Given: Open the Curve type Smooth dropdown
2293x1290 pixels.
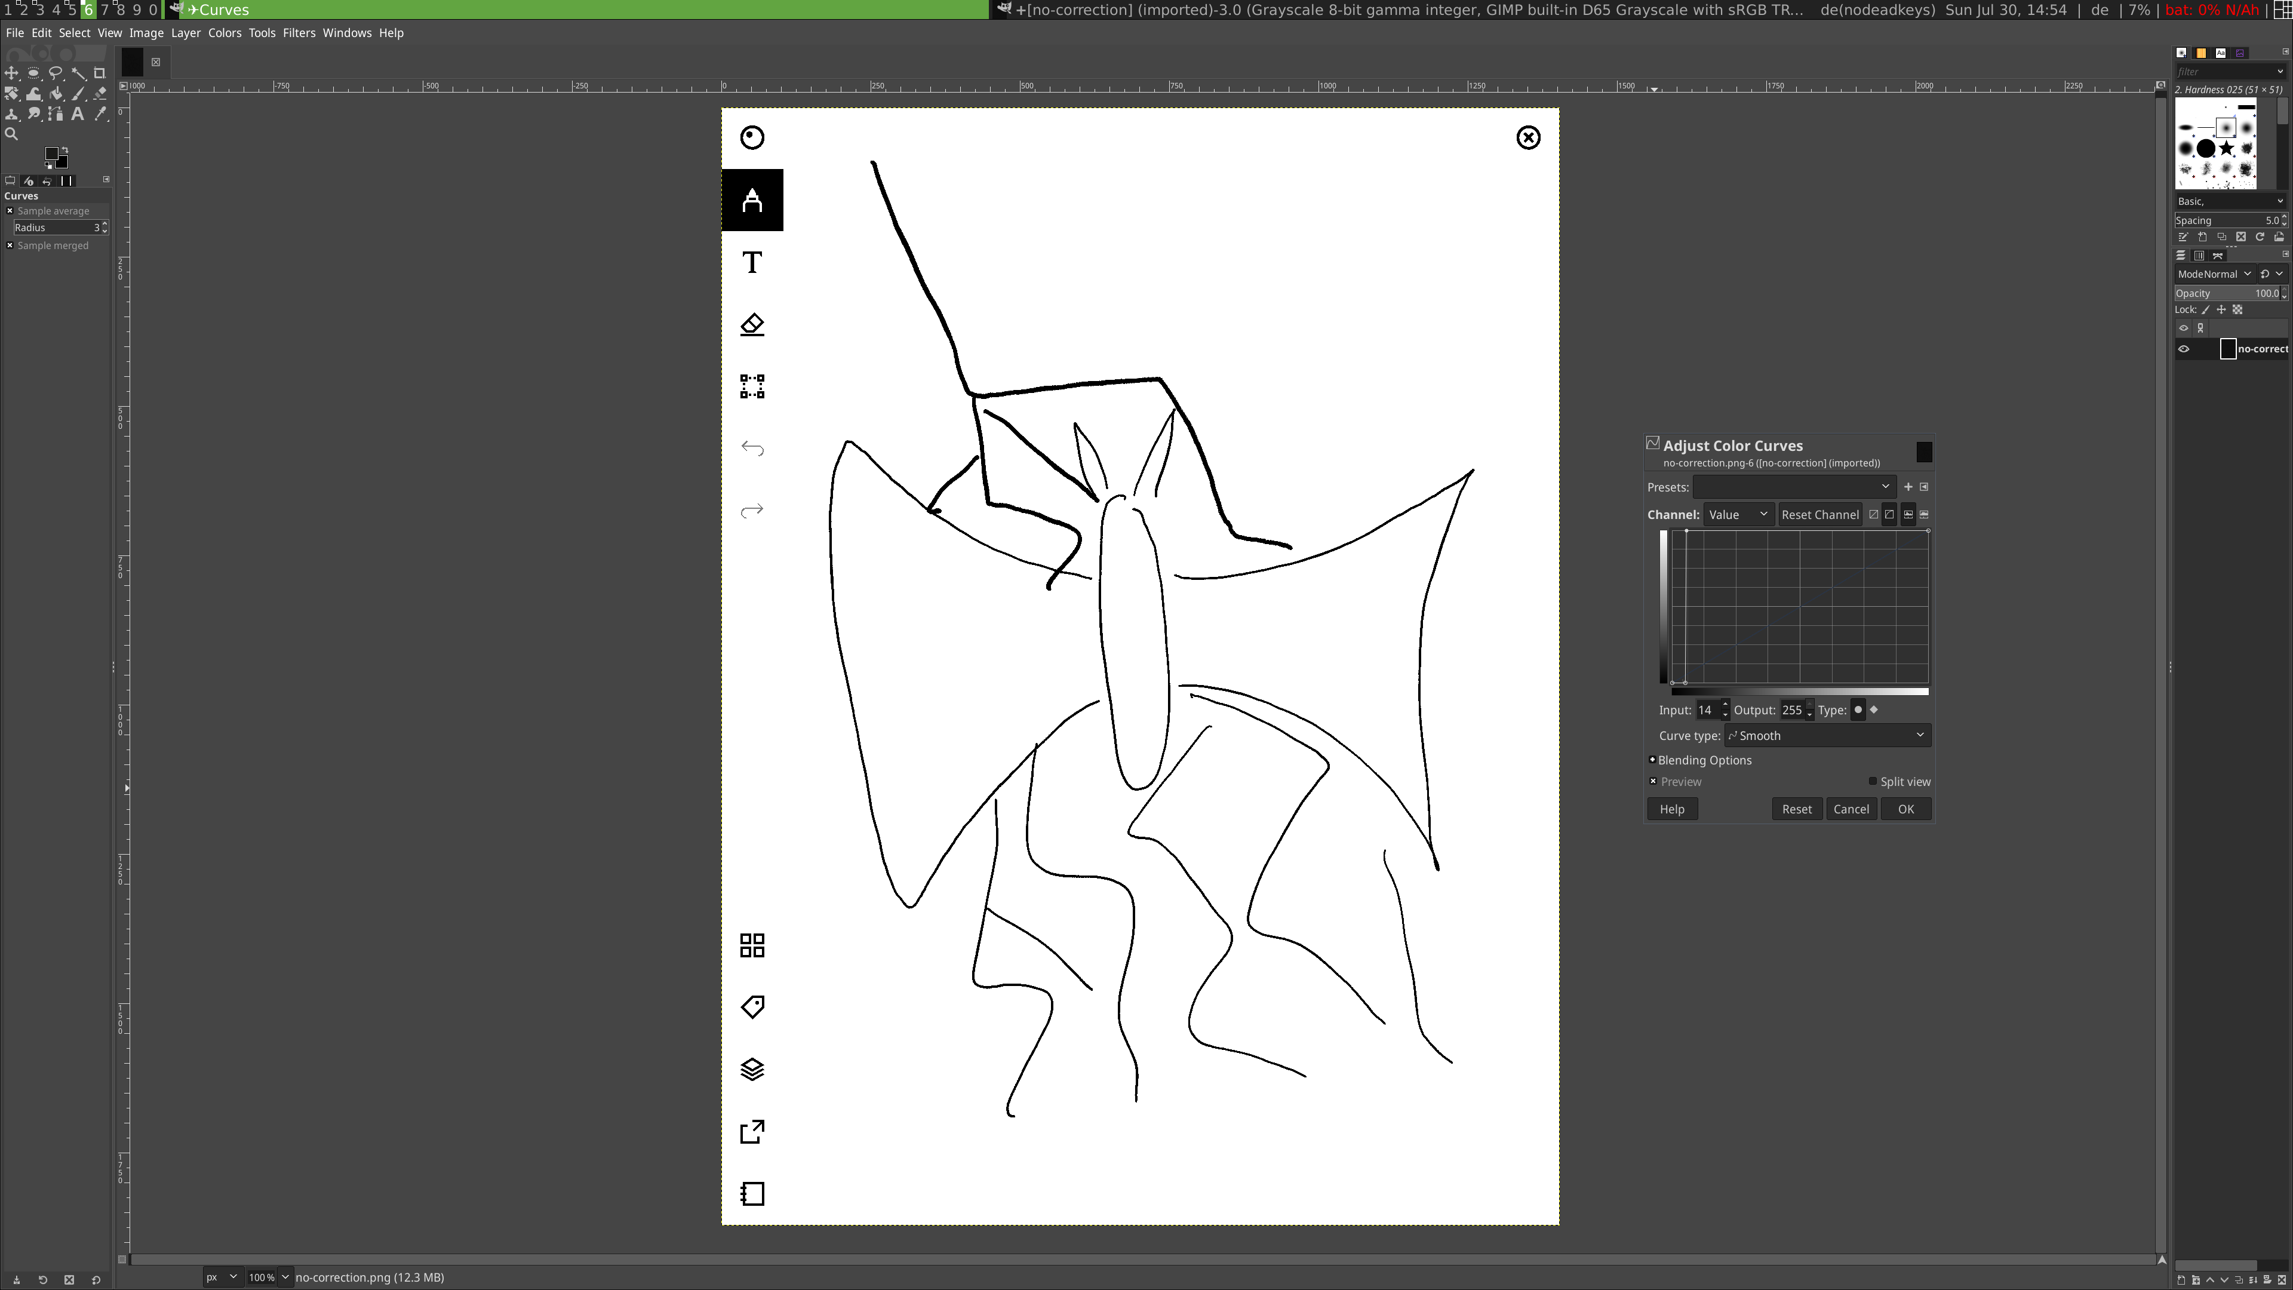Looking at the screenshot, I should pyautogui.click(x=1828, y=735).
